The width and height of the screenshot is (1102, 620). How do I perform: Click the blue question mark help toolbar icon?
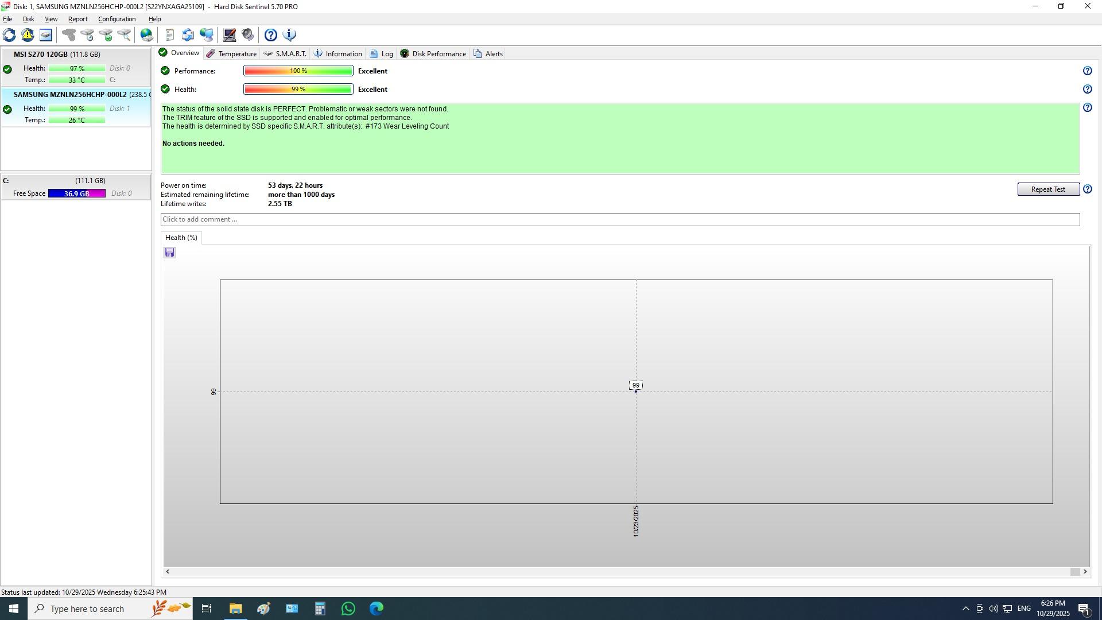point(271,35)
